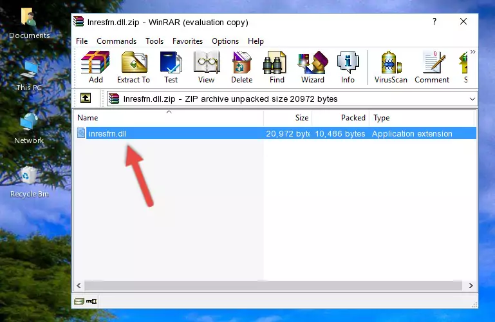Open the Options menu
The image size is (495, 322).
[x=225, y=41]
